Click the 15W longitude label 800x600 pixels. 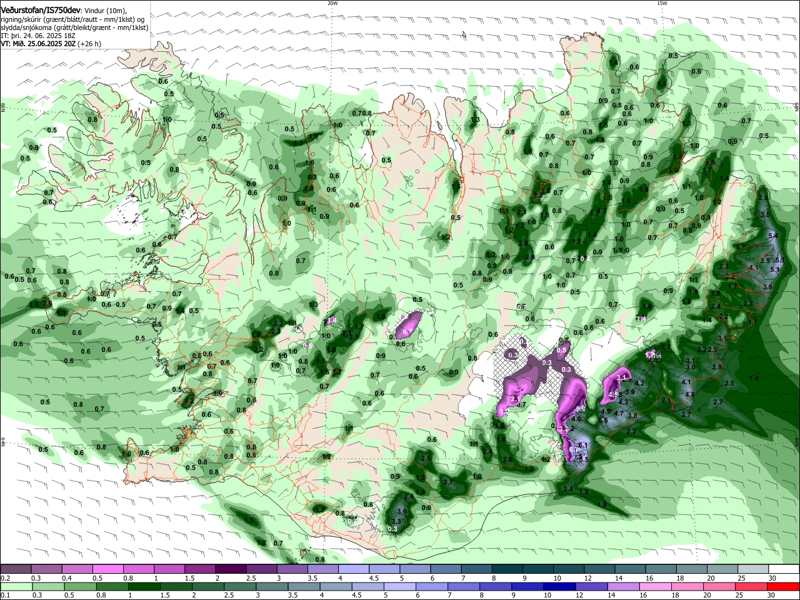[x=662, y=3]
